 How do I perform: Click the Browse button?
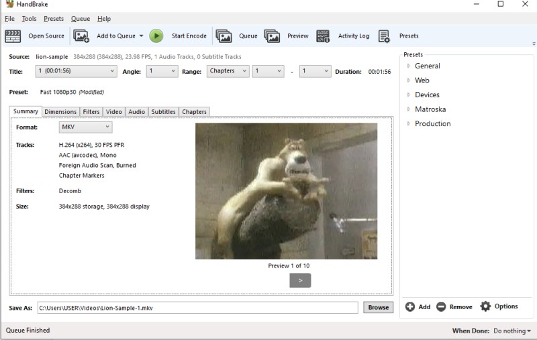pyautogui.click(x=378, y=307)
